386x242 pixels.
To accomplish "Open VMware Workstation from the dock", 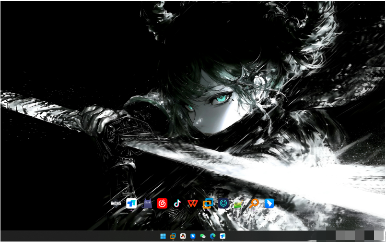I will [208, 203].
